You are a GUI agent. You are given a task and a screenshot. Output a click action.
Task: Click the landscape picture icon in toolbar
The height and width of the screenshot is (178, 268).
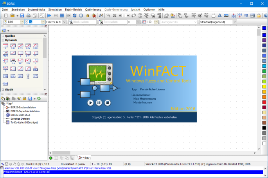tap(226, 16)
